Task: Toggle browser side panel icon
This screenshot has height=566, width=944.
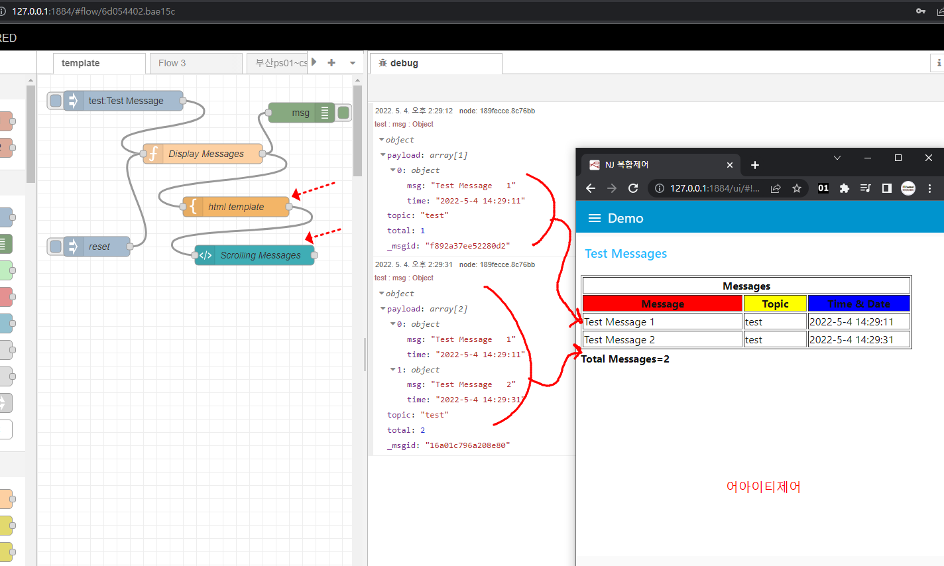Action: [x=887, y=188]
